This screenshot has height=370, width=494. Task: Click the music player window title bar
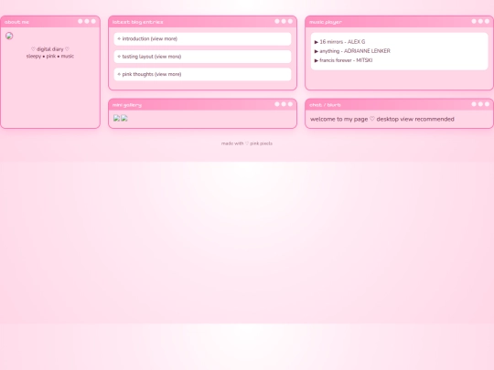coord(399,22)
